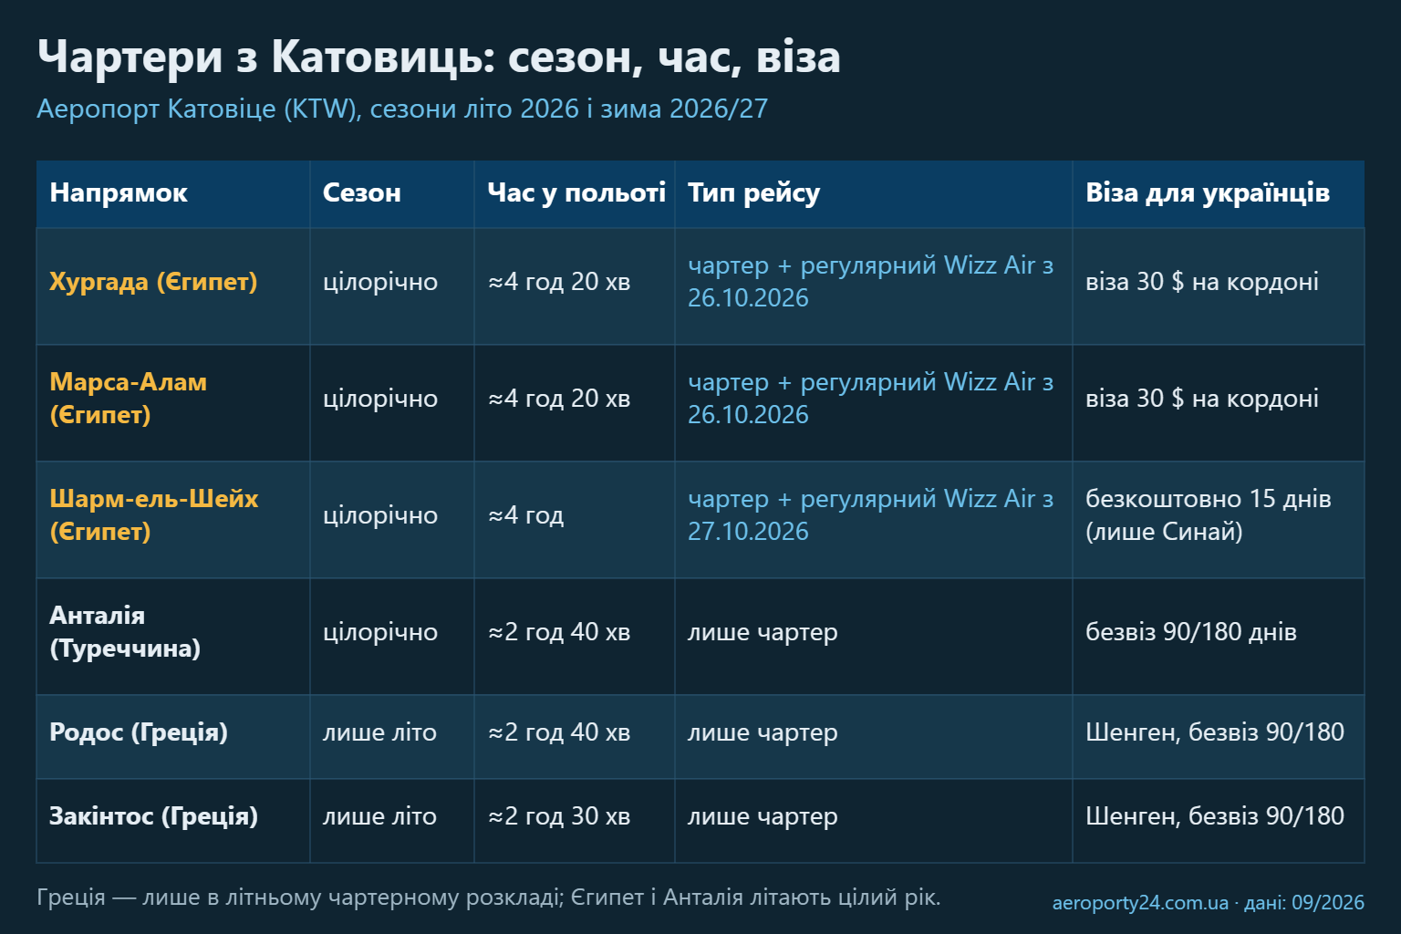Click the destination "Родос (Греція)"
Screen dimensions: 1401x934
click(139, 732)
